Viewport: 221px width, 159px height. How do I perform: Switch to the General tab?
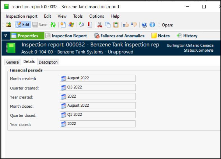click(x=13, y=62)
